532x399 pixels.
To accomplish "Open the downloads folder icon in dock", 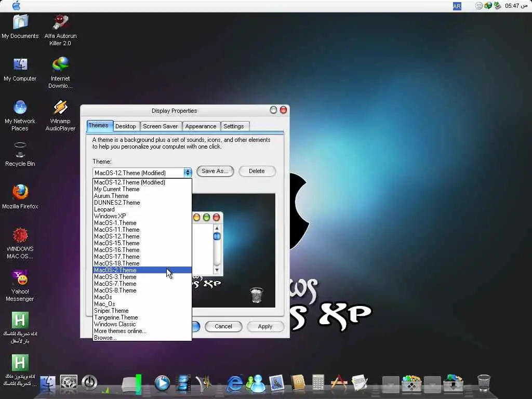I will pos(454,383).
